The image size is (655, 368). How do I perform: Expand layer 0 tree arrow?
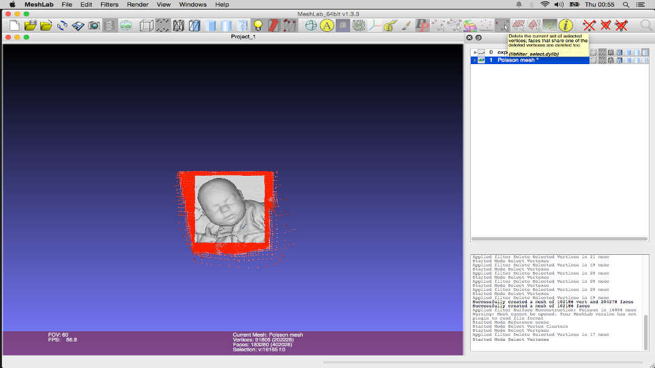475,52
